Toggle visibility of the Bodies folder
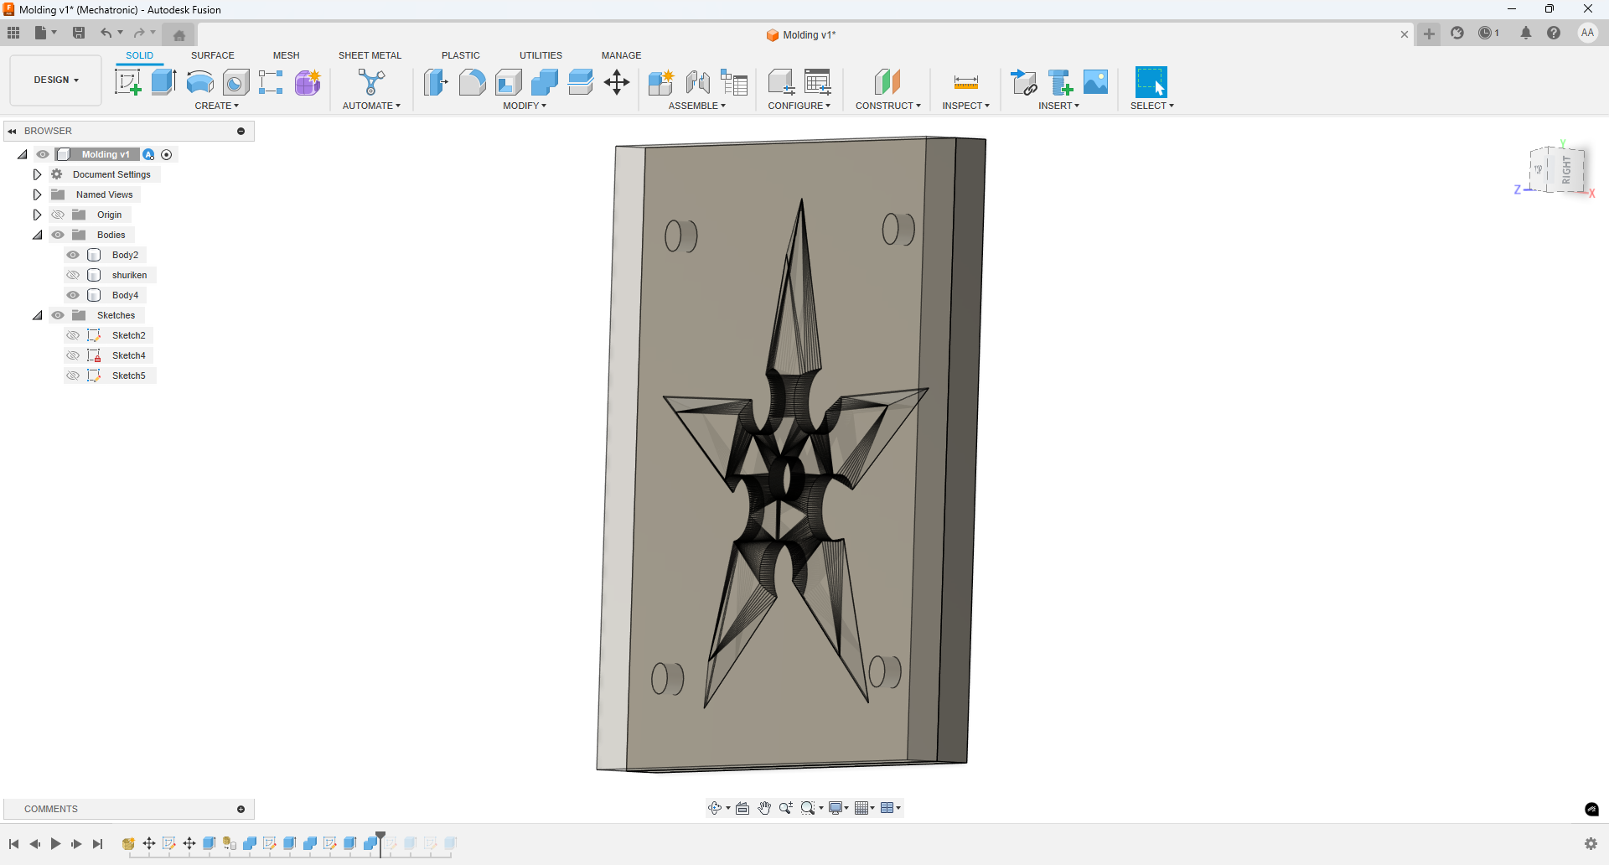 point(58,235)
